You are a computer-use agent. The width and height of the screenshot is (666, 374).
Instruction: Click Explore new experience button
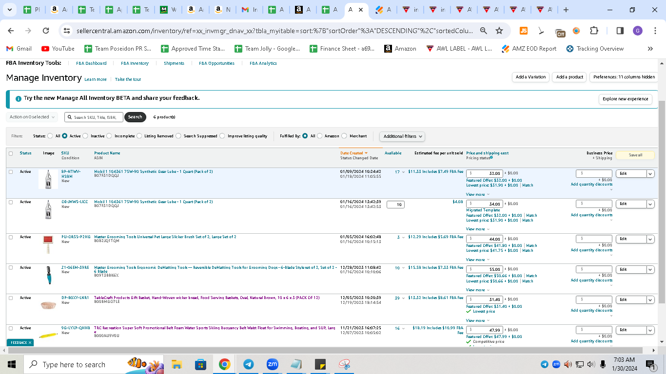626,99
